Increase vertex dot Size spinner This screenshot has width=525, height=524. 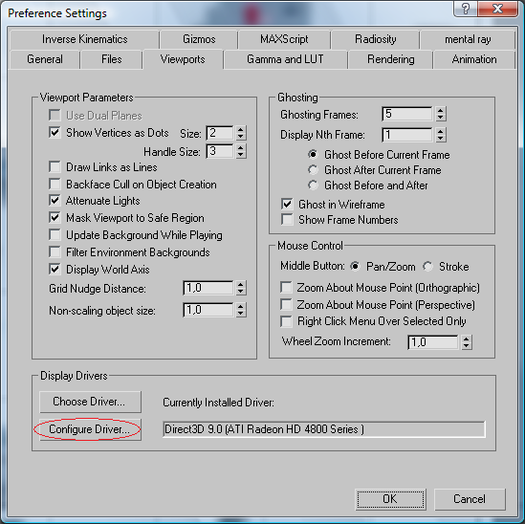pos(240,129)
